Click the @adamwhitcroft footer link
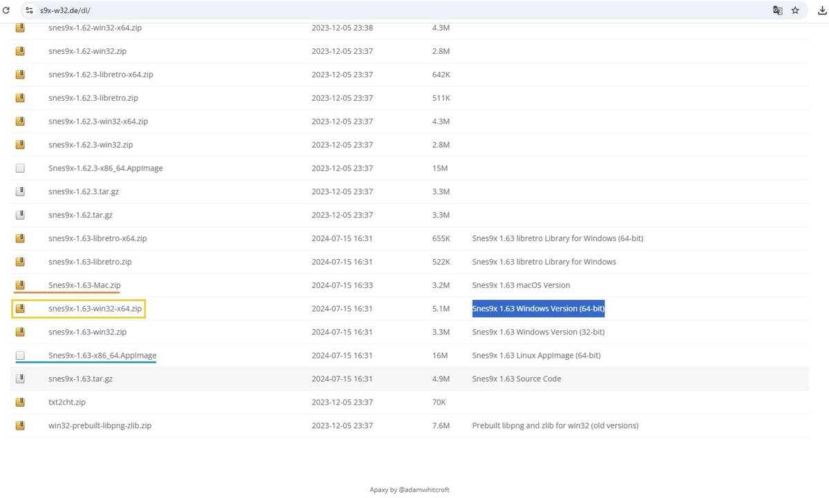Screen dimensions: 829x498 point(424,490)
